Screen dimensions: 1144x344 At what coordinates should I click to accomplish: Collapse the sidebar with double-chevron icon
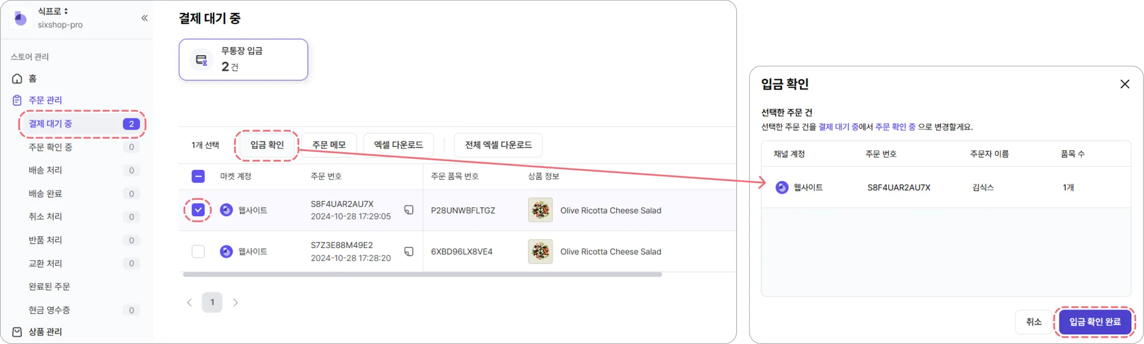(x=145, y=18)
